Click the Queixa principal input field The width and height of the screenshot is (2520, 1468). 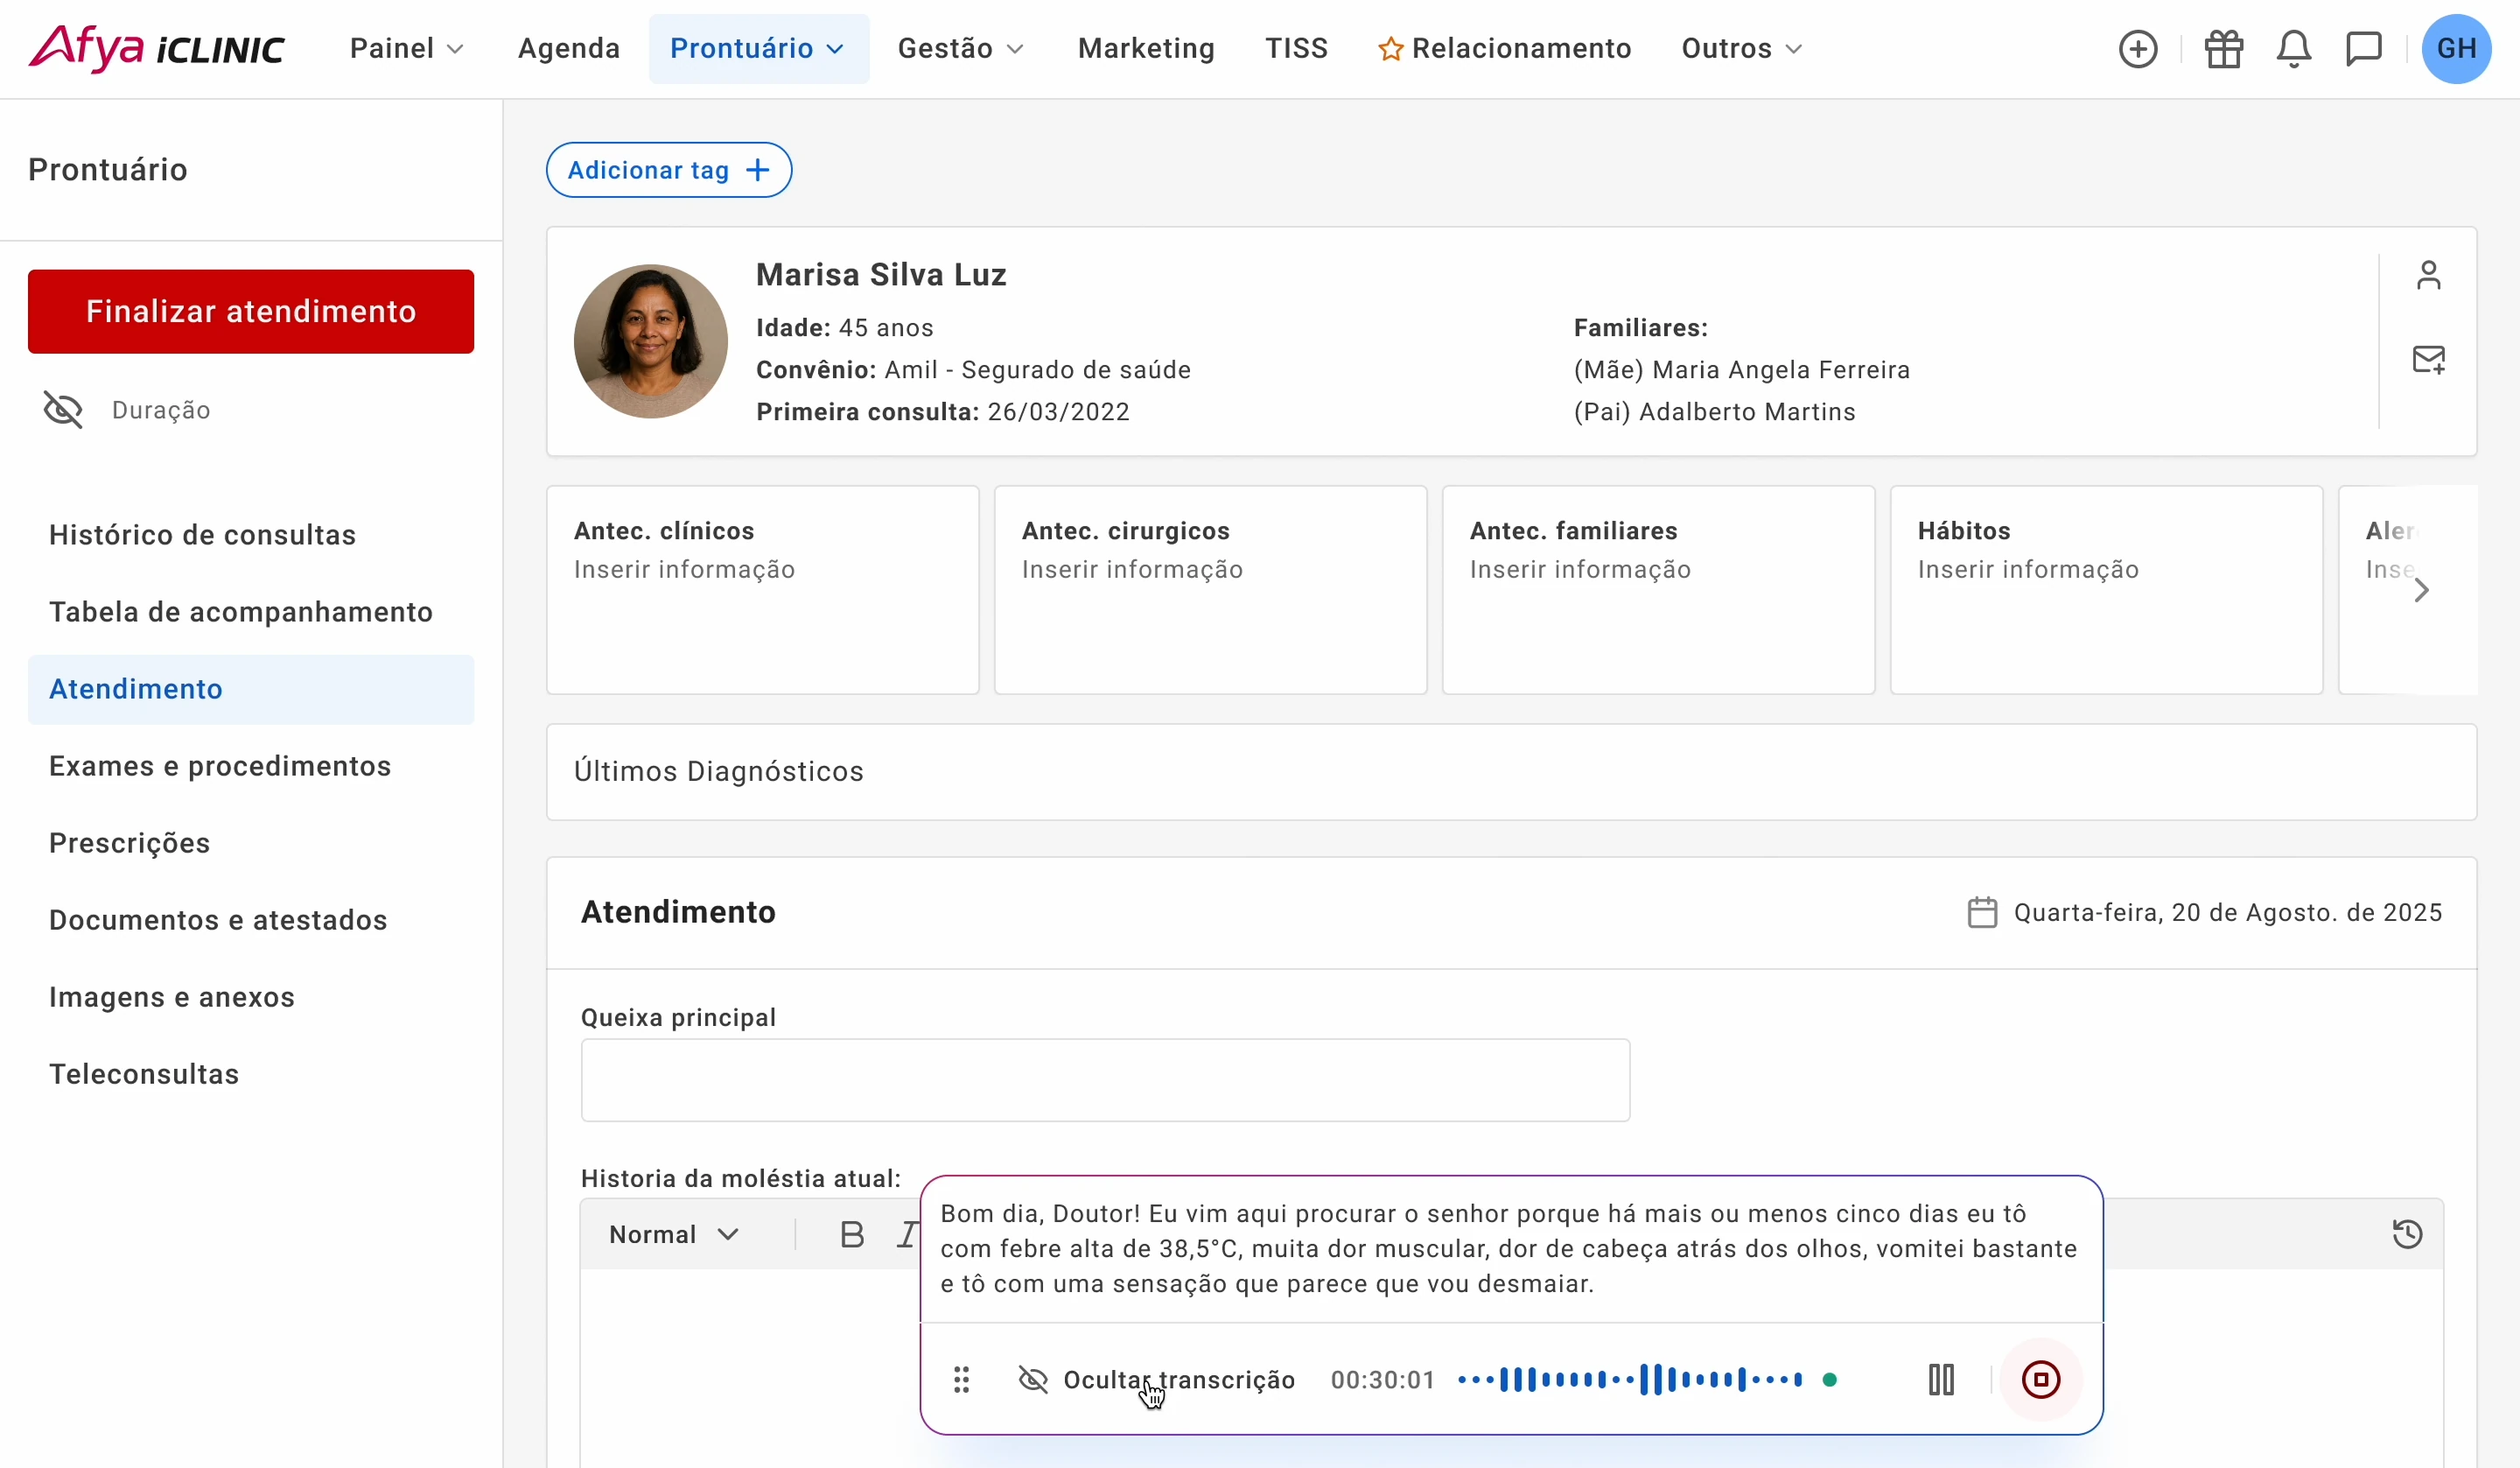click(x=1105, y=1079)
